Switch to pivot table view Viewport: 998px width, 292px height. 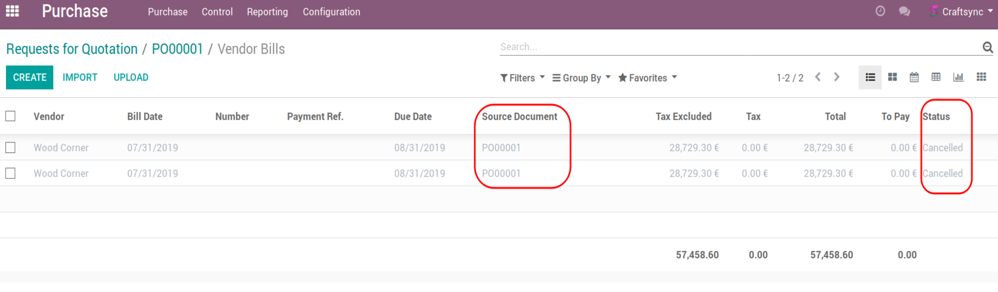[936, 77]
